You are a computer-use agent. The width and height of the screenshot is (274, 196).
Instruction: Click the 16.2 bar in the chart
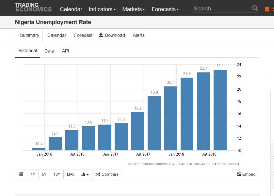(138, 131)
